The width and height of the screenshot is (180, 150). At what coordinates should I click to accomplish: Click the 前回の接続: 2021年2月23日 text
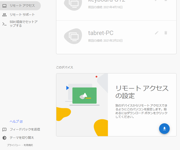click(x=105, y=41)
